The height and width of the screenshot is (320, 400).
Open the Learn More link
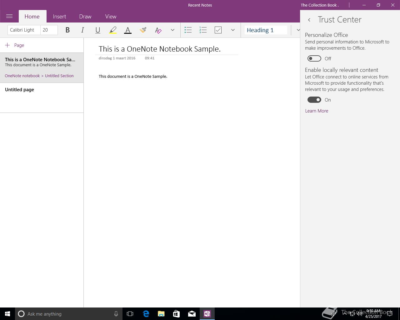pos(317,111)
